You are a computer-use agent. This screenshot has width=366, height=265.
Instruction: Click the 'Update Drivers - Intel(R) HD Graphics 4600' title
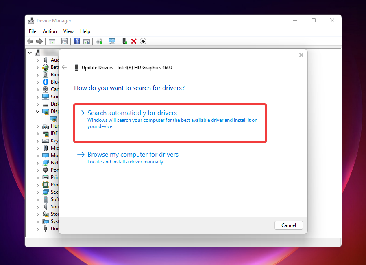tap(127, 68)
